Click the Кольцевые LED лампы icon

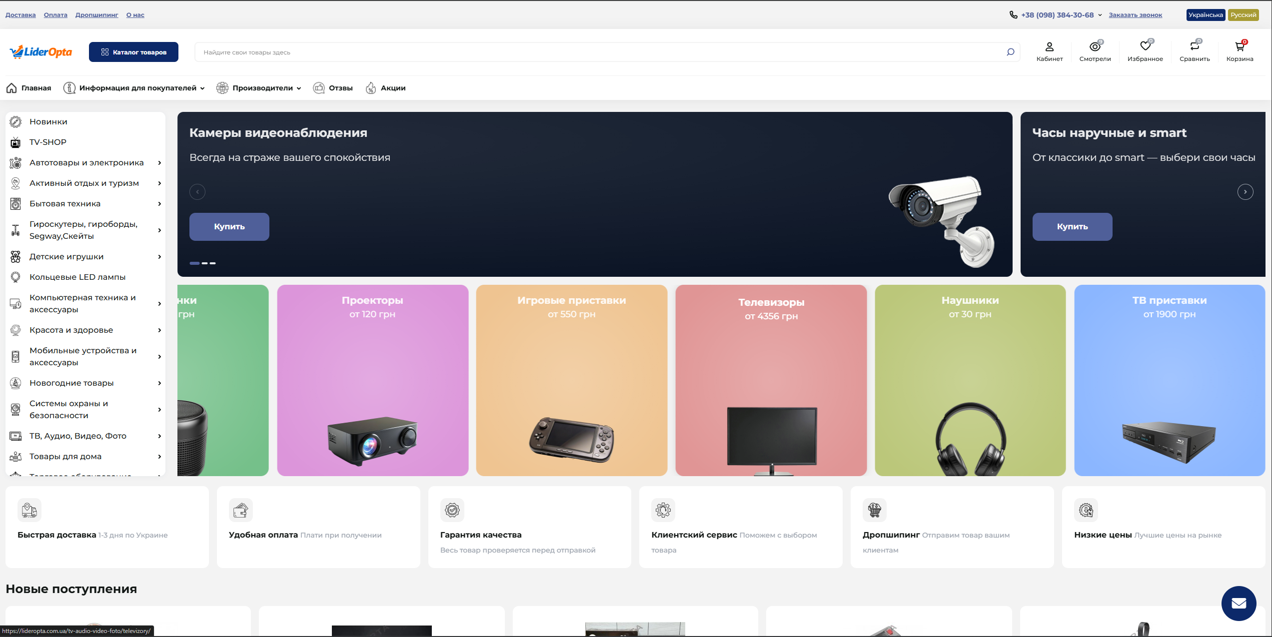(x=15, y=277)
